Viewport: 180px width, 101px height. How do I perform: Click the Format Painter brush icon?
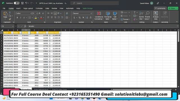(10, 19)
